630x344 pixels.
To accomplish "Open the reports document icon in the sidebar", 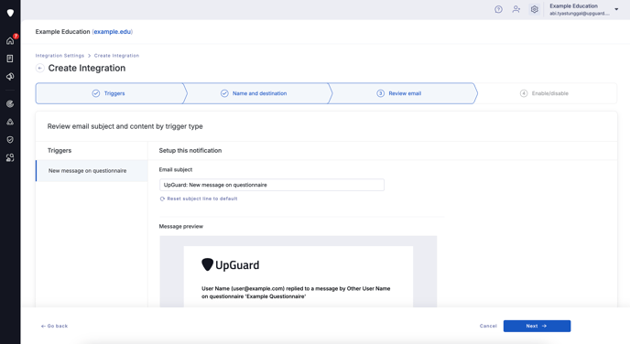I will [x=10, y=59].
